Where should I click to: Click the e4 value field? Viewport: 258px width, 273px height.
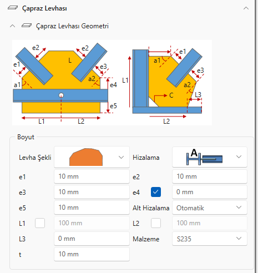(210, 192)
